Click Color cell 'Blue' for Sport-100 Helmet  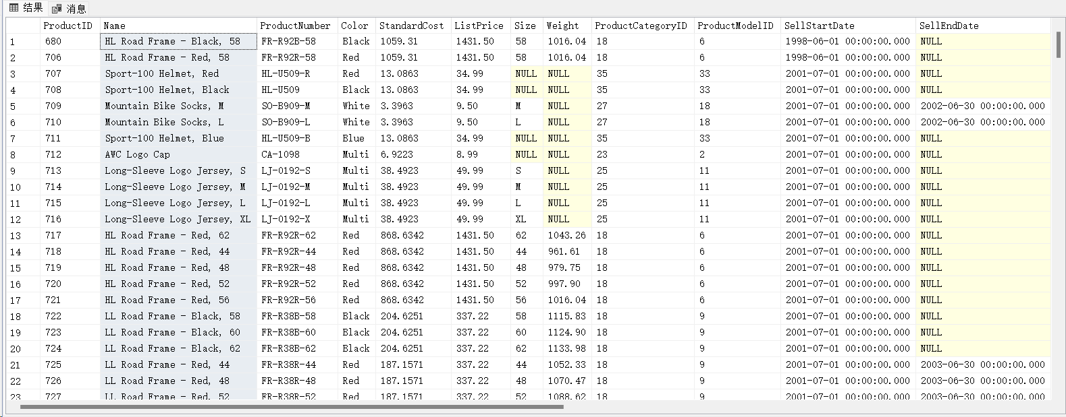coord(356,138)
